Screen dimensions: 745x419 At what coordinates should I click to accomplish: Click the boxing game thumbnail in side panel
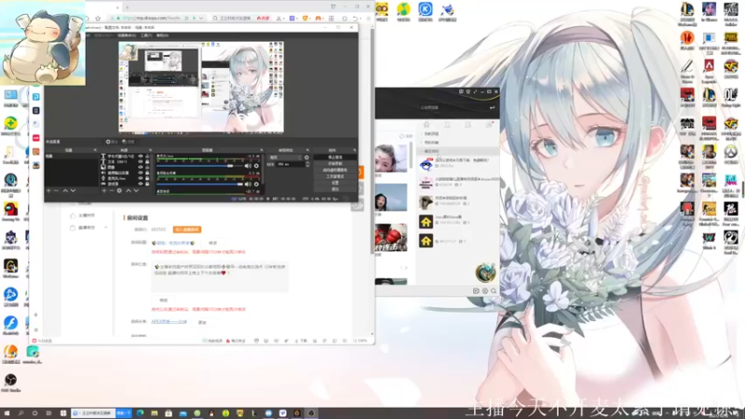(391, 237)
